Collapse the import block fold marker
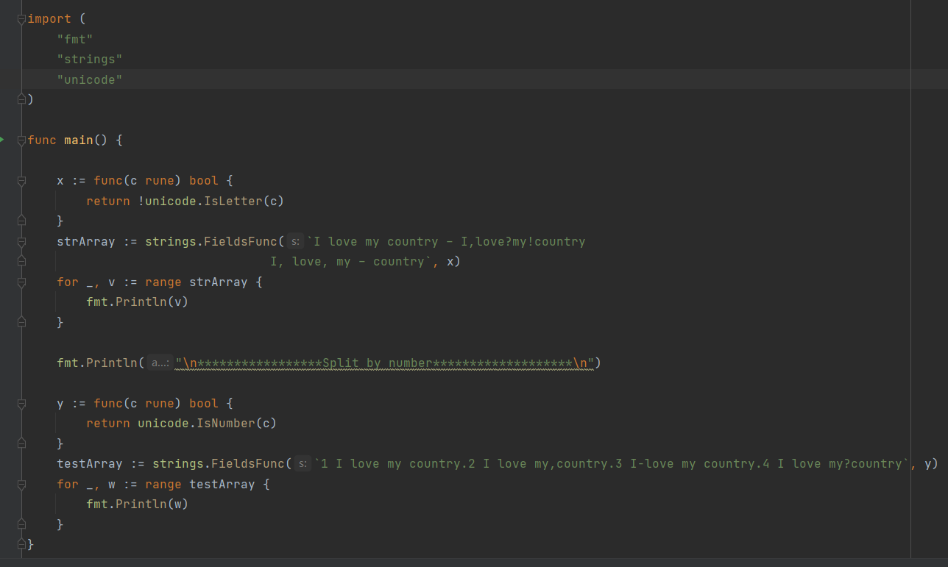The width and height of the screenshot is (948, 567). [x=21, y=19]
